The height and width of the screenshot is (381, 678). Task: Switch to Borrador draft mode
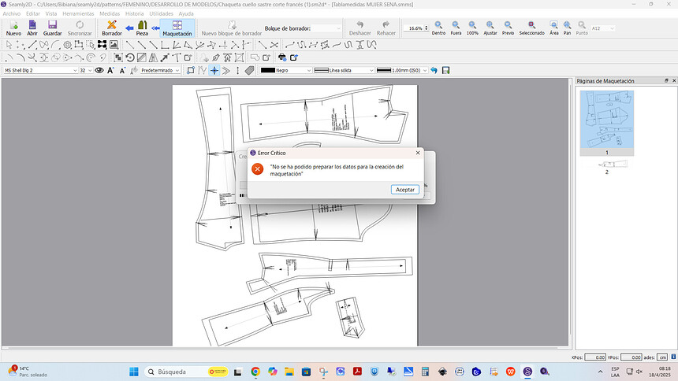pyautogui.click(x=112, y=28)
